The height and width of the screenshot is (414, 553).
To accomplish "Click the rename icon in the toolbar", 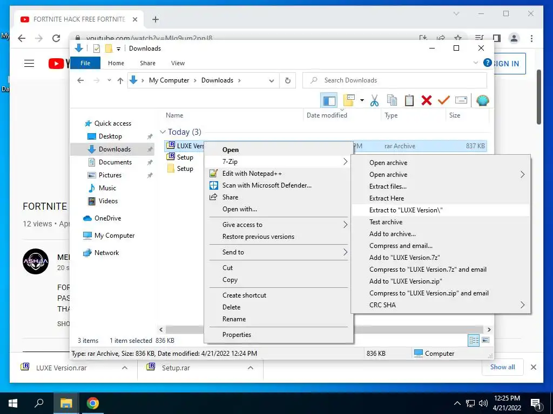I will point(461,100).
